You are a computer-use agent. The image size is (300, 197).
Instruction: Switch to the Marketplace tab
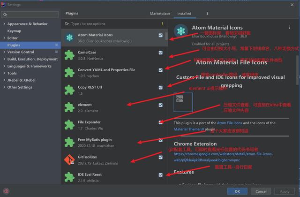pos(160,14)
